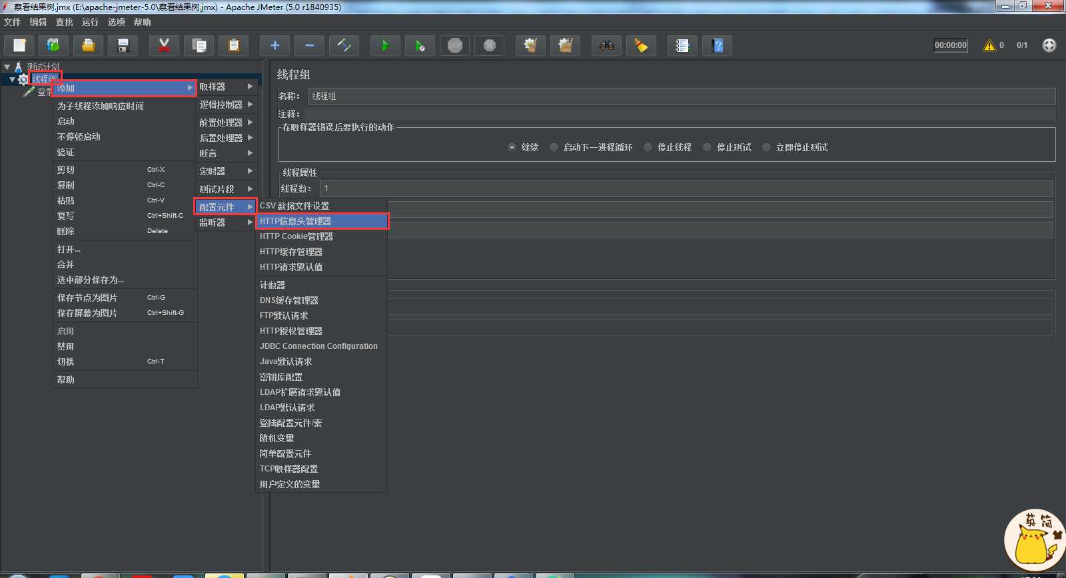Click the Save floppy disk icon
Viewport: 1066px width, 578px height.
[123, 45]
